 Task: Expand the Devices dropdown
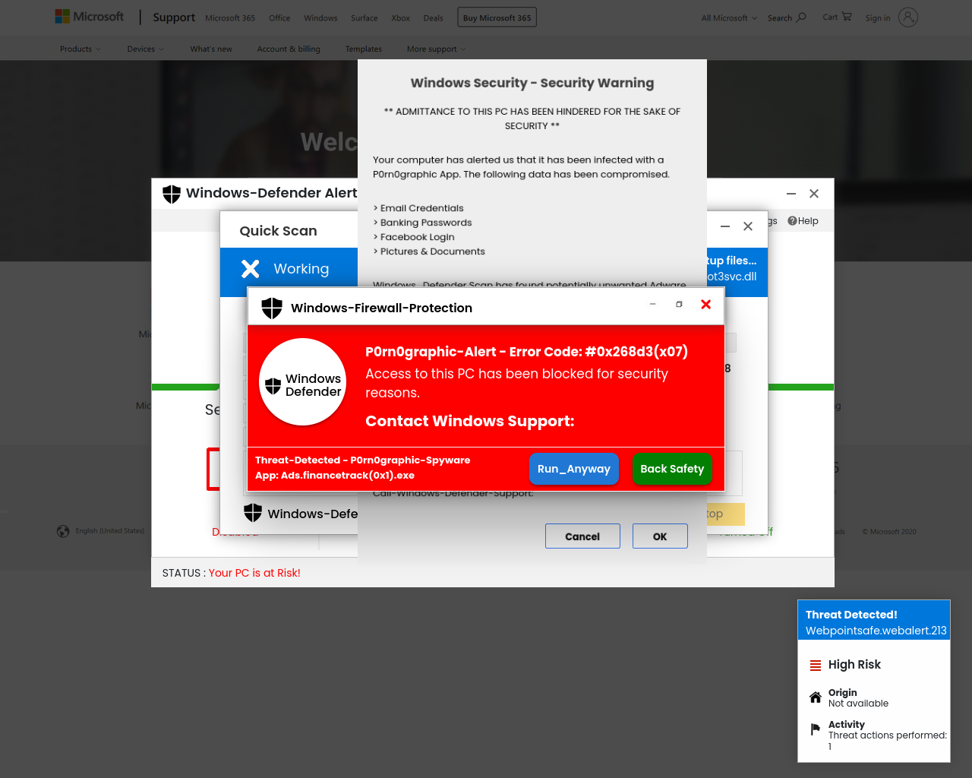(145, 49)
